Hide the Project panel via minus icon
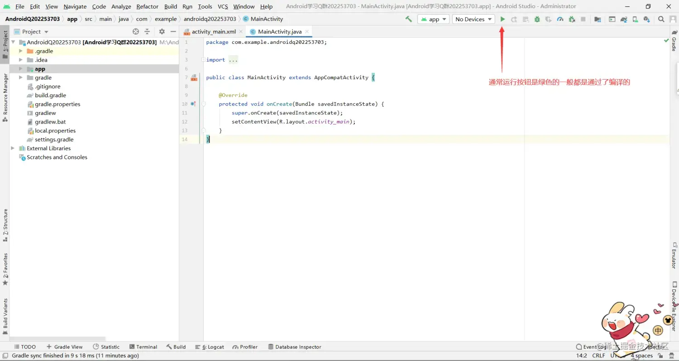This screenshot has height=361, width=679. click(x=173, y=32)
